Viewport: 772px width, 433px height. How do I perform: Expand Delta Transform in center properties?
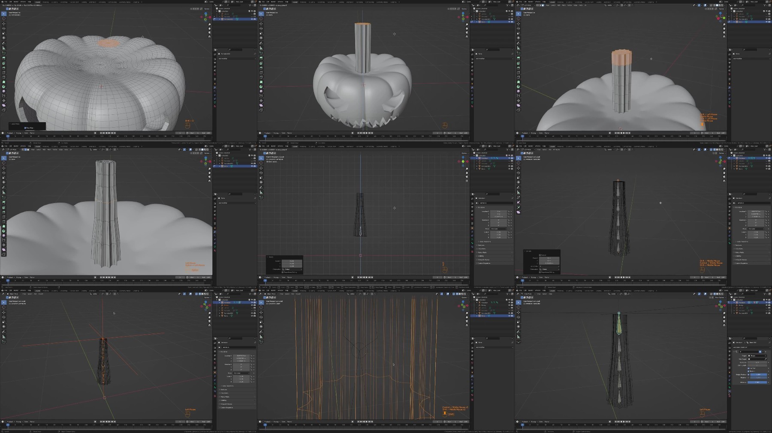[484, 242]
